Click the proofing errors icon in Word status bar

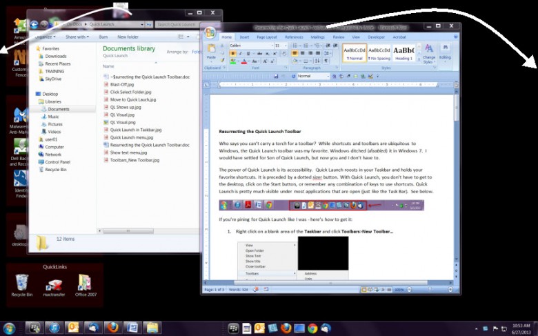pyautogui.click(x=256, y=290)
